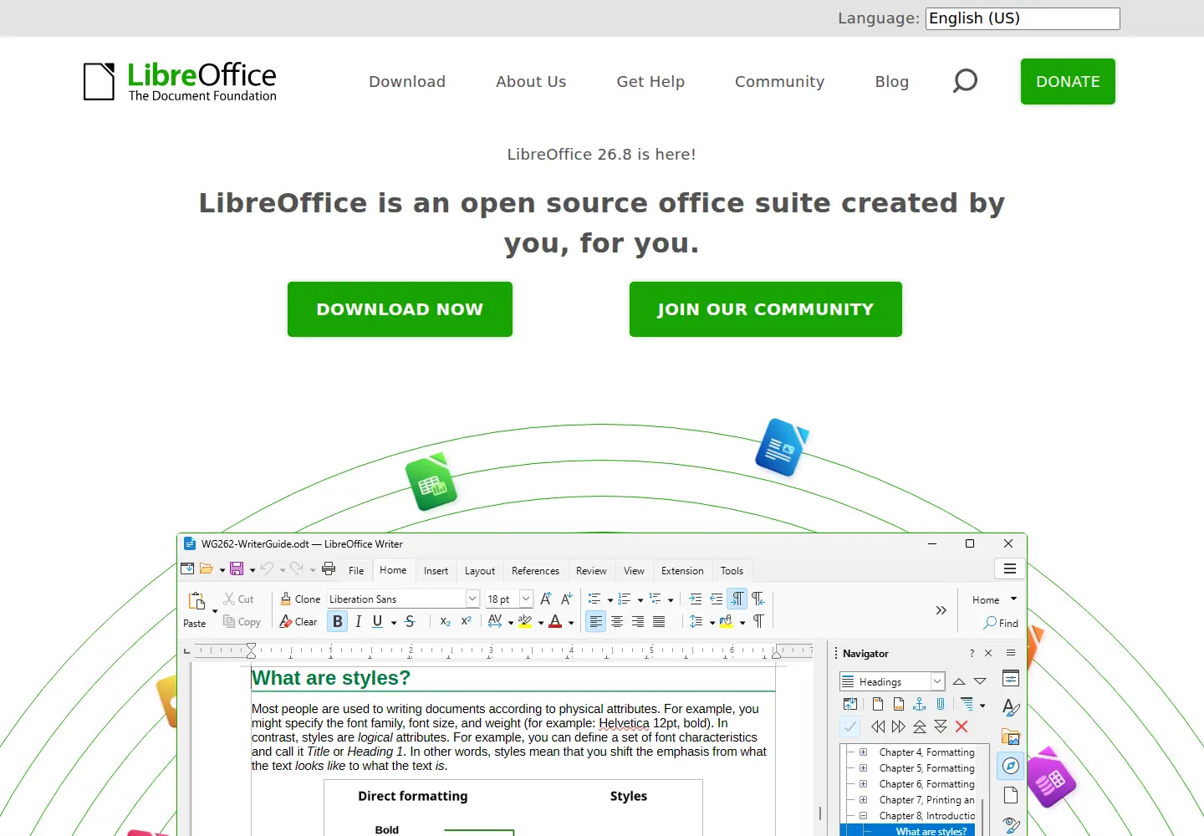Collapse the Chapter 8 Introduction node
Viewport: 1204px width, 836px height.
click(x=863, y=815)
